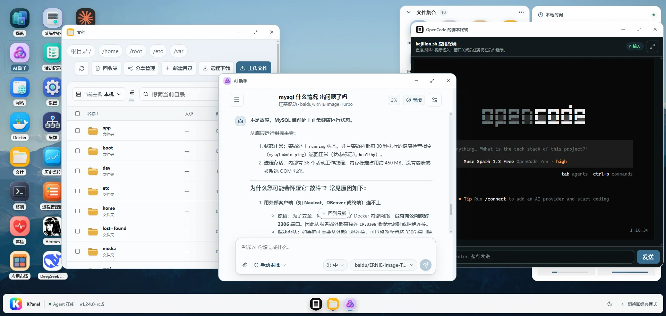Toggle dark mode moon icon

pyautogui.click(x=610, y=304)
